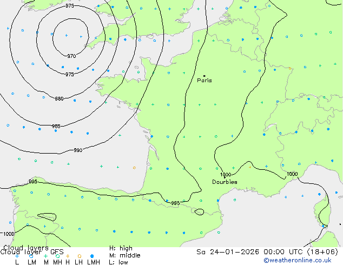Click the 995 label near the Pyrenees
The image size is (343, 265).
pos(175,203)
